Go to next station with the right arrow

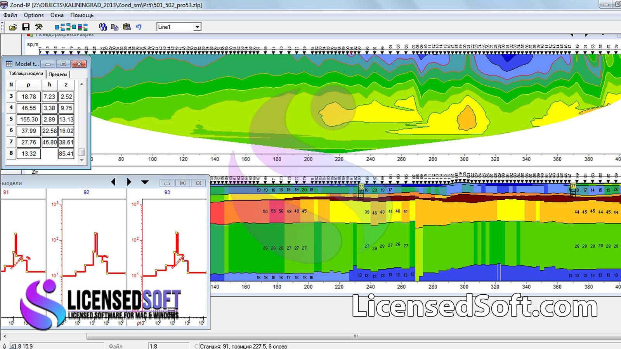[129, 182]
